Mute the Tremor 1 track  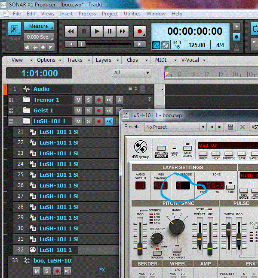pyautogui.click(x=78, y=100)
